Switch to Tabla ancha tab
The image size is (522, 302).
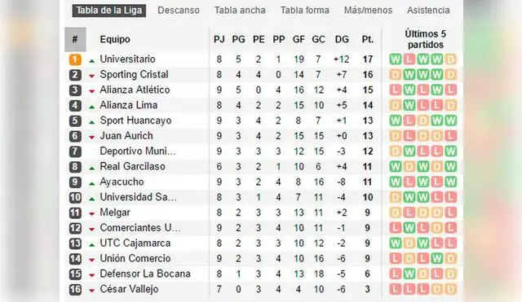(240, 11)
